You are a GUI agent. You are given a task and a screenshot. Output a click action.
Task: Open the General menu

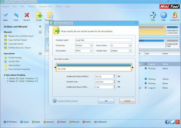pos(5,6)
